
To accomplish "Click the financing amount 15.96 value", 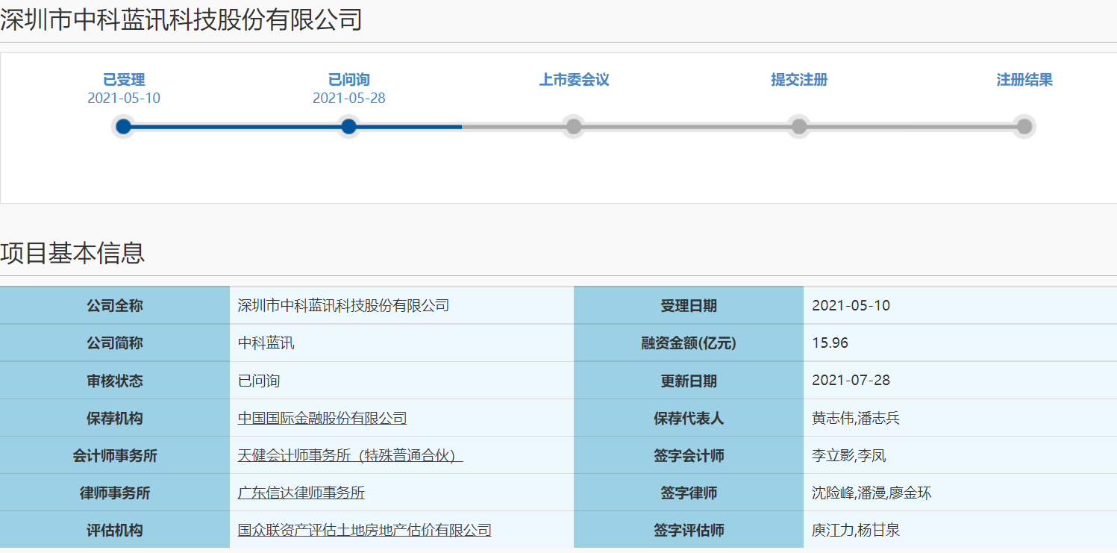I will coord(830,343).
